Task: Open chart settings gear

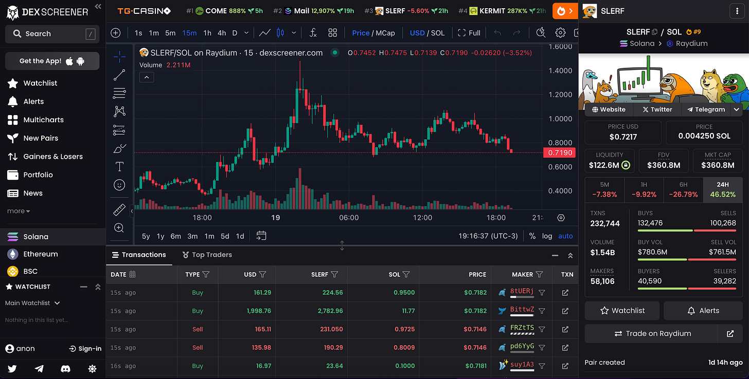Action: [560, 33]
